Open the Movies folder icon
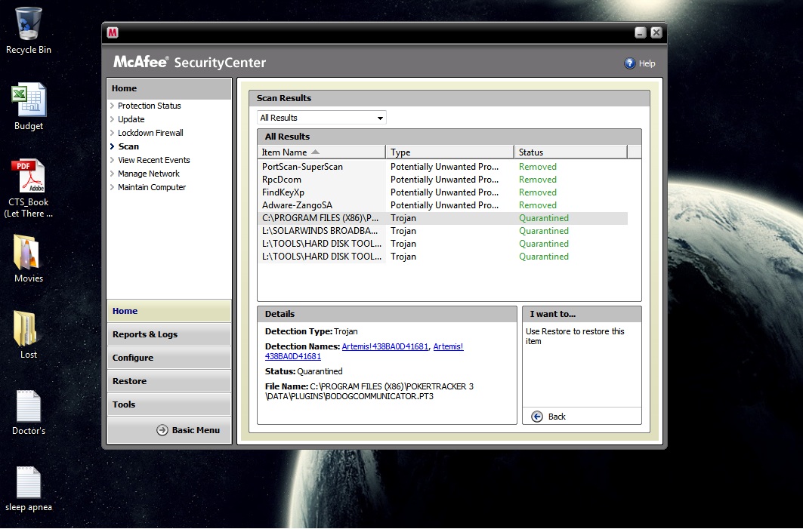This screenshot has height=529, width=803. pos(26,252)
